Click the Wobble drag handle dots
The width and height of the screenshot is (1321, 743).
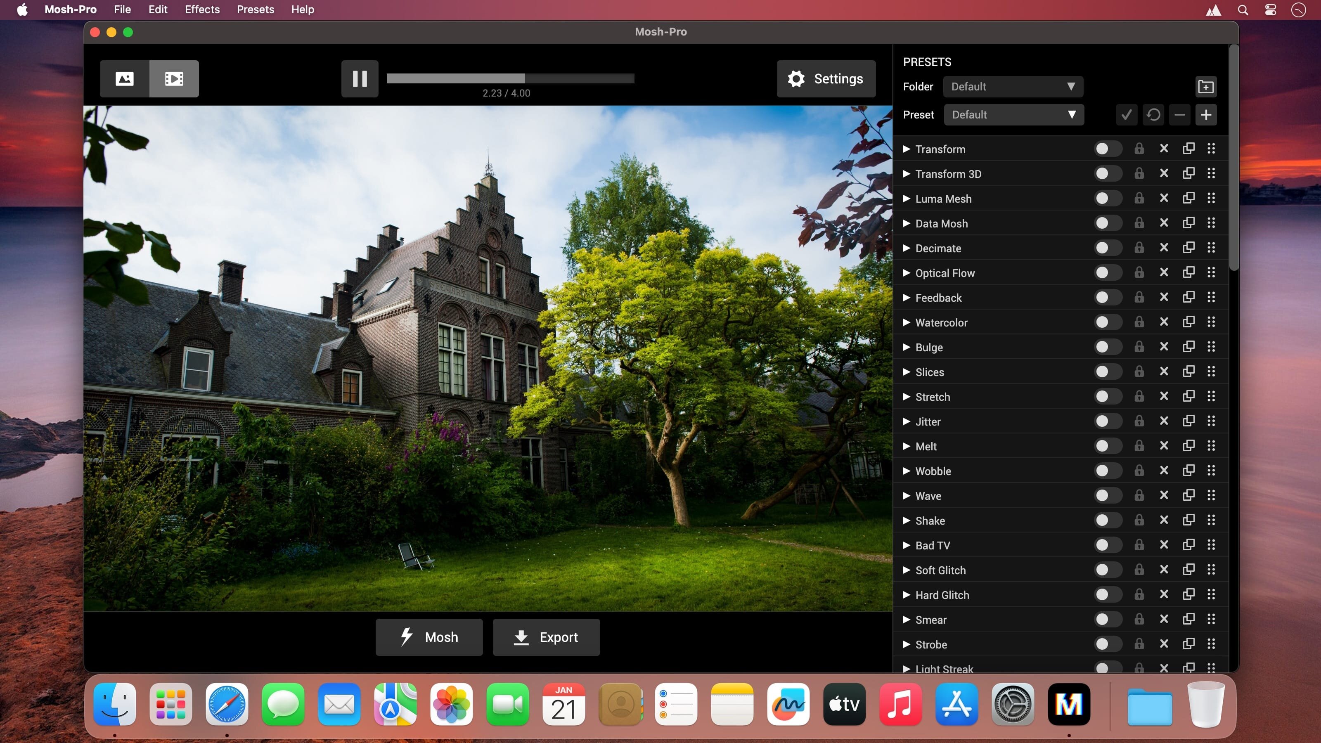coord(1211,471)
